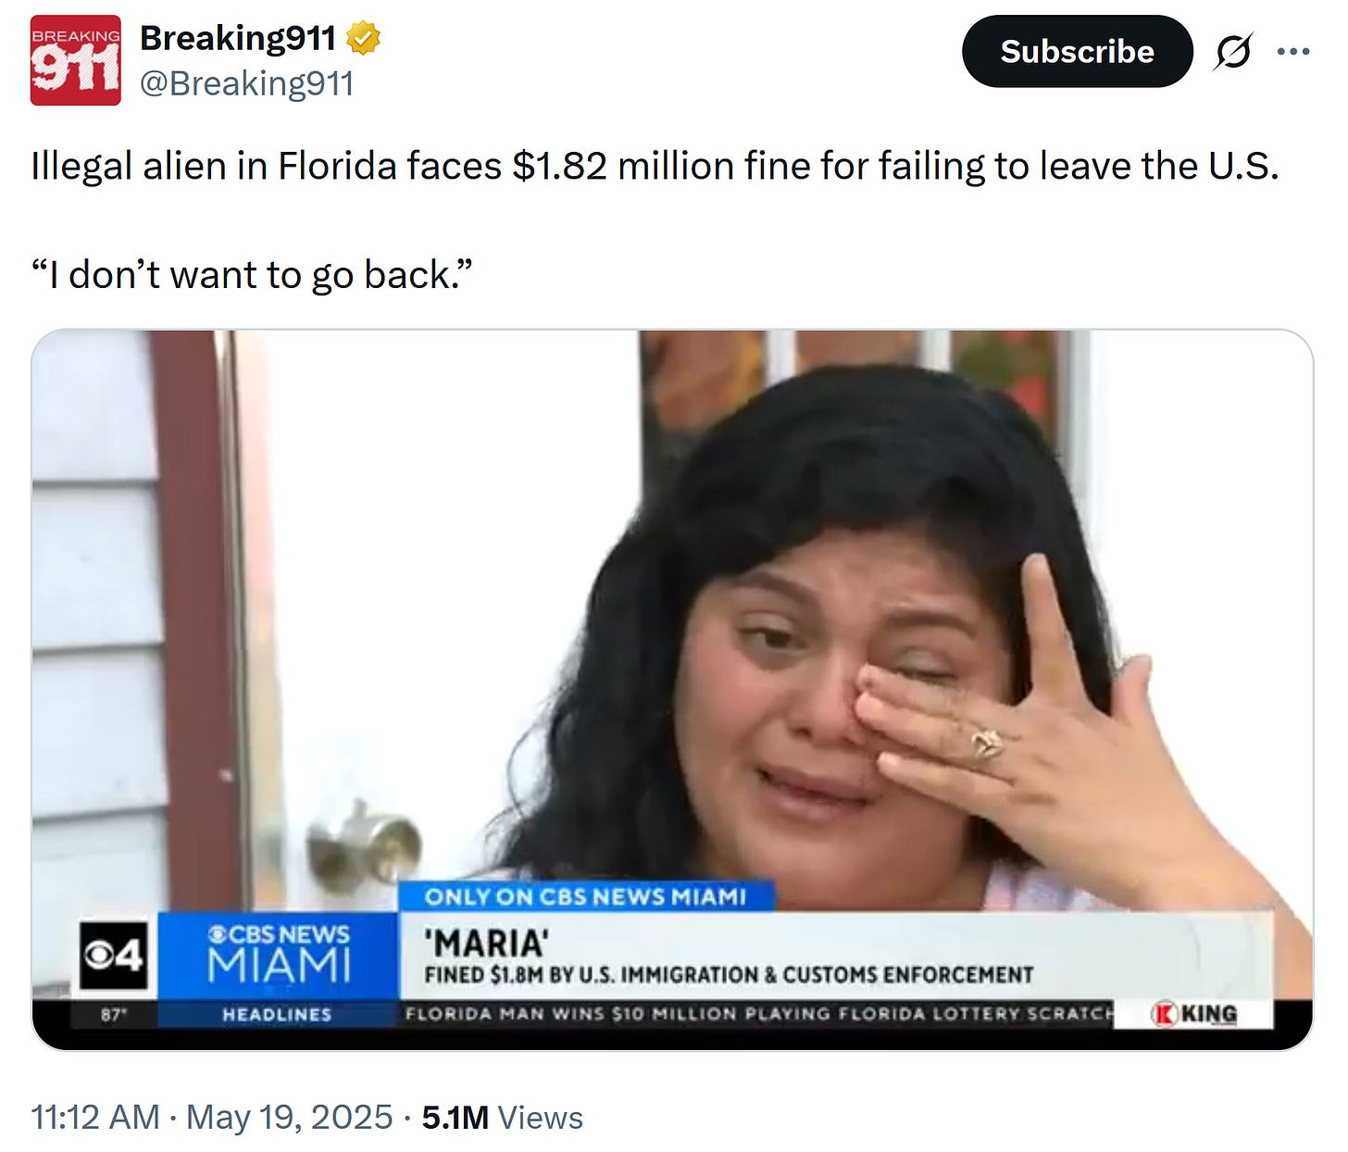Click the Breaking911 display name
1348x1152 pixels.
point(238,39)
